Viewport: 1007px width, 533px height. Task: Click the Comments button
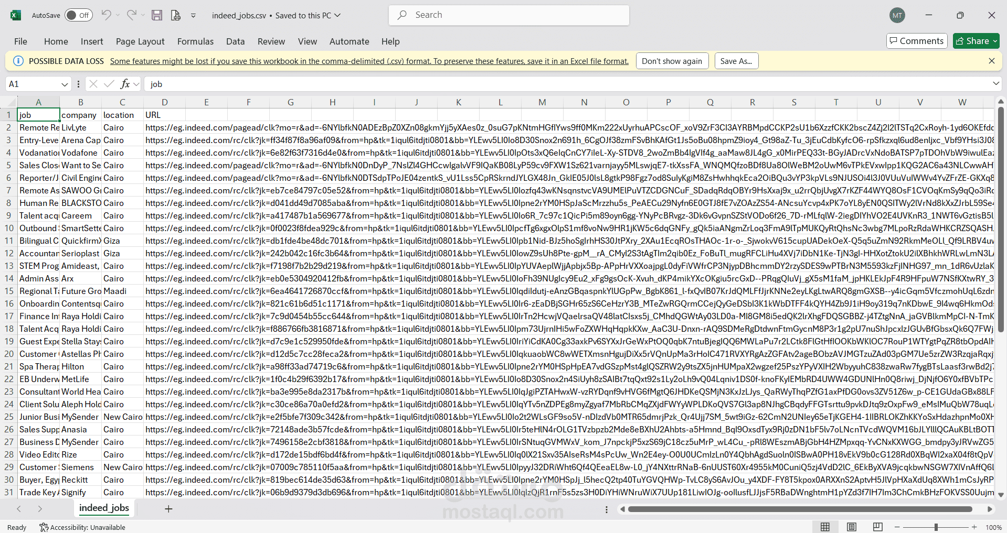[x=917, y=41]
